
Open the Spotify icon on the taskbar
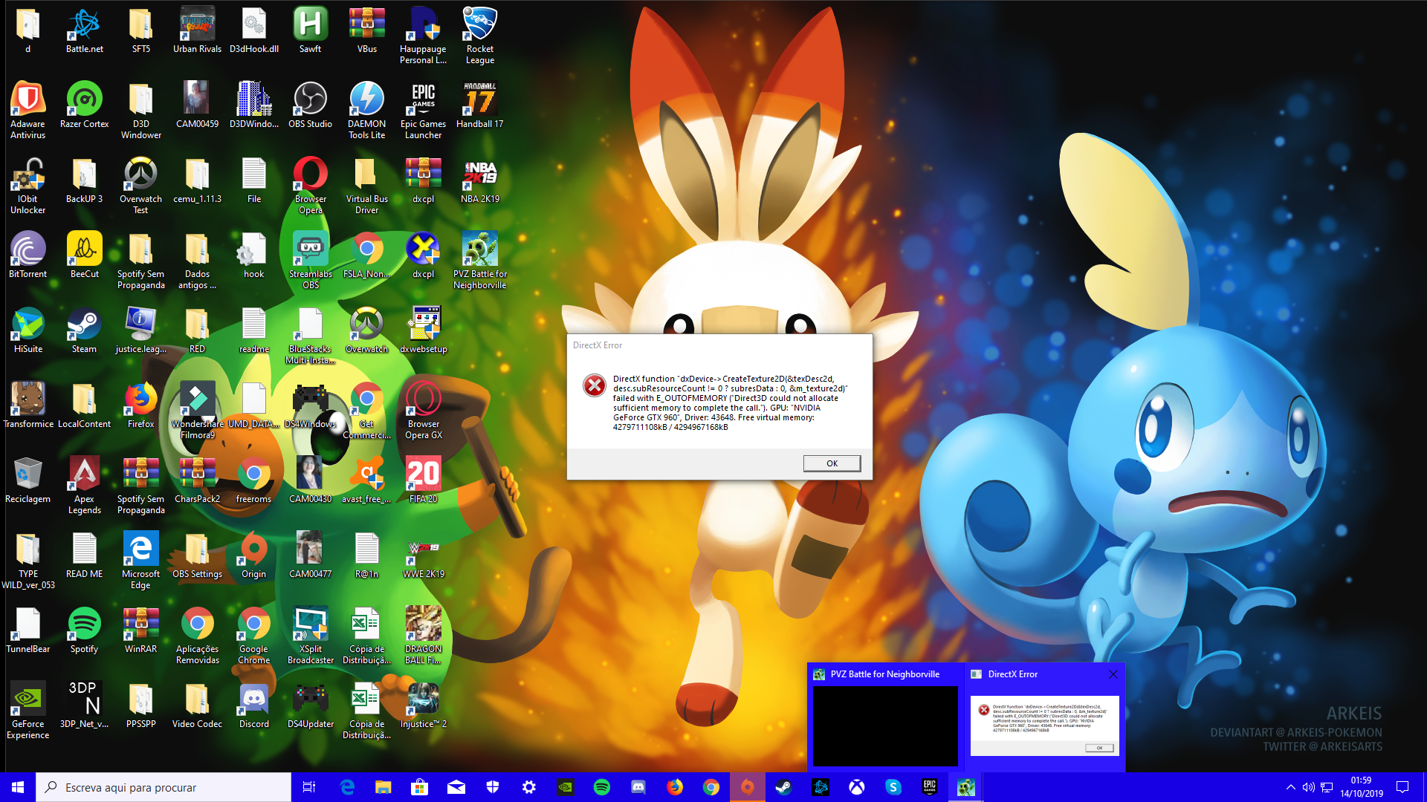pos(602,787)
